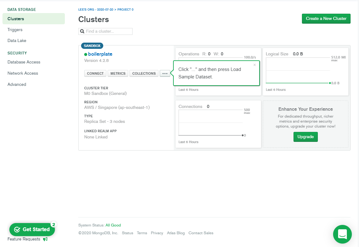
Task: Close the Load Sample Dataset tooltip
Action: 255,65
